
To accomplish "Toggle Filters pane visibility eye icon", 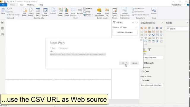I will click(x=133, y=23).
